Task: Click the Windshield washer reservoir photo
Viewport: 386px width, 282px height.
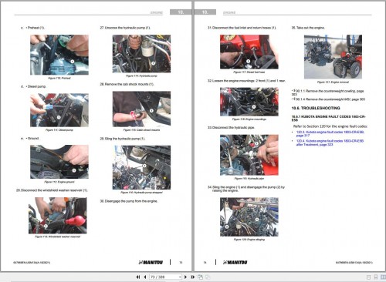Action: coord(58,216)
